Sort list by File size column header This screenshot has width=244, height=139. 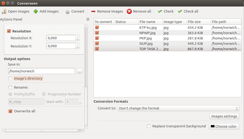[x=198, y=22]
